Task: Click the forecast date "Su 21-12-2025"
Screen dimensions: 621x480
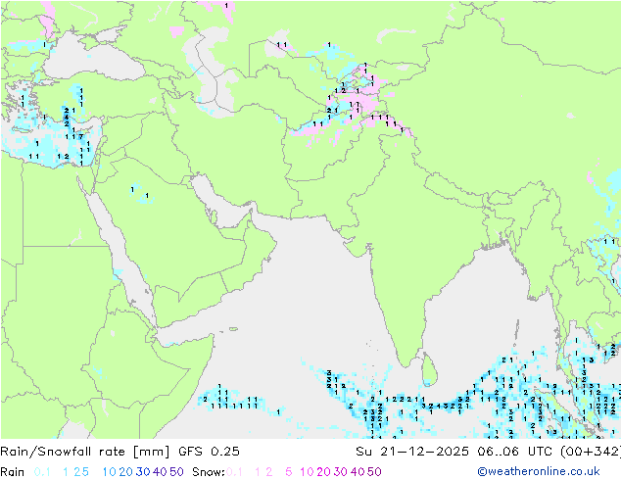Action: pos(412,452)
